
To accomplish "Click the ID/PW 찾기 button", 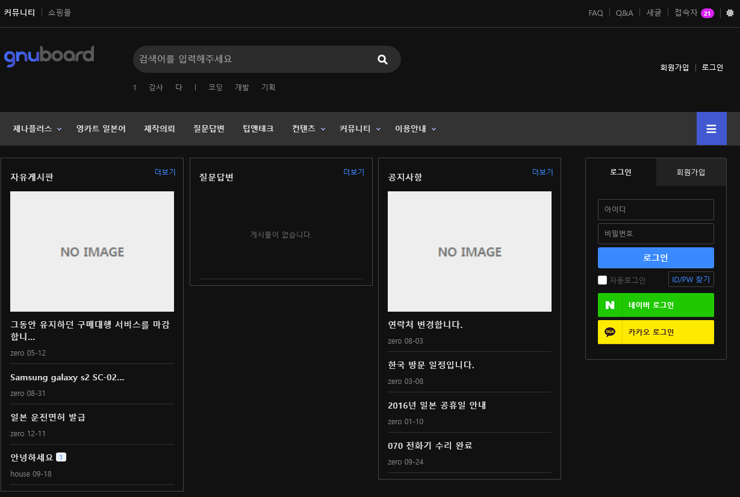I will click(691, 279).
